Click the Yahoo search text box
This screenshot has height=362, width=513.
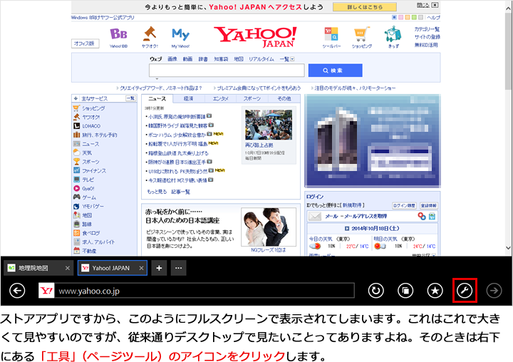(227, 71)
